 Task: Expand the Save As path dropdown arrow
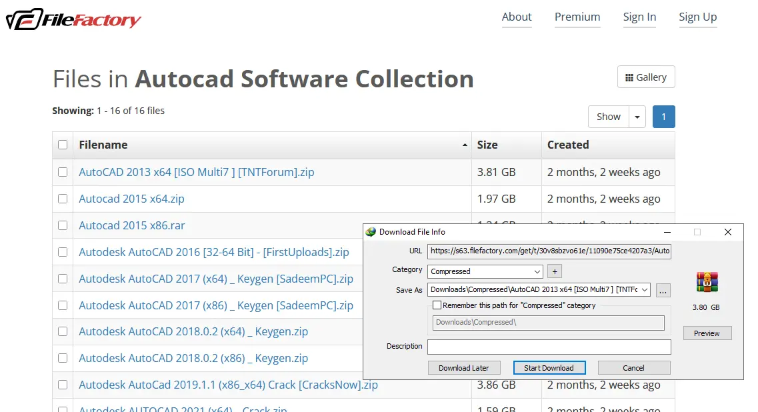coord(645,289)
